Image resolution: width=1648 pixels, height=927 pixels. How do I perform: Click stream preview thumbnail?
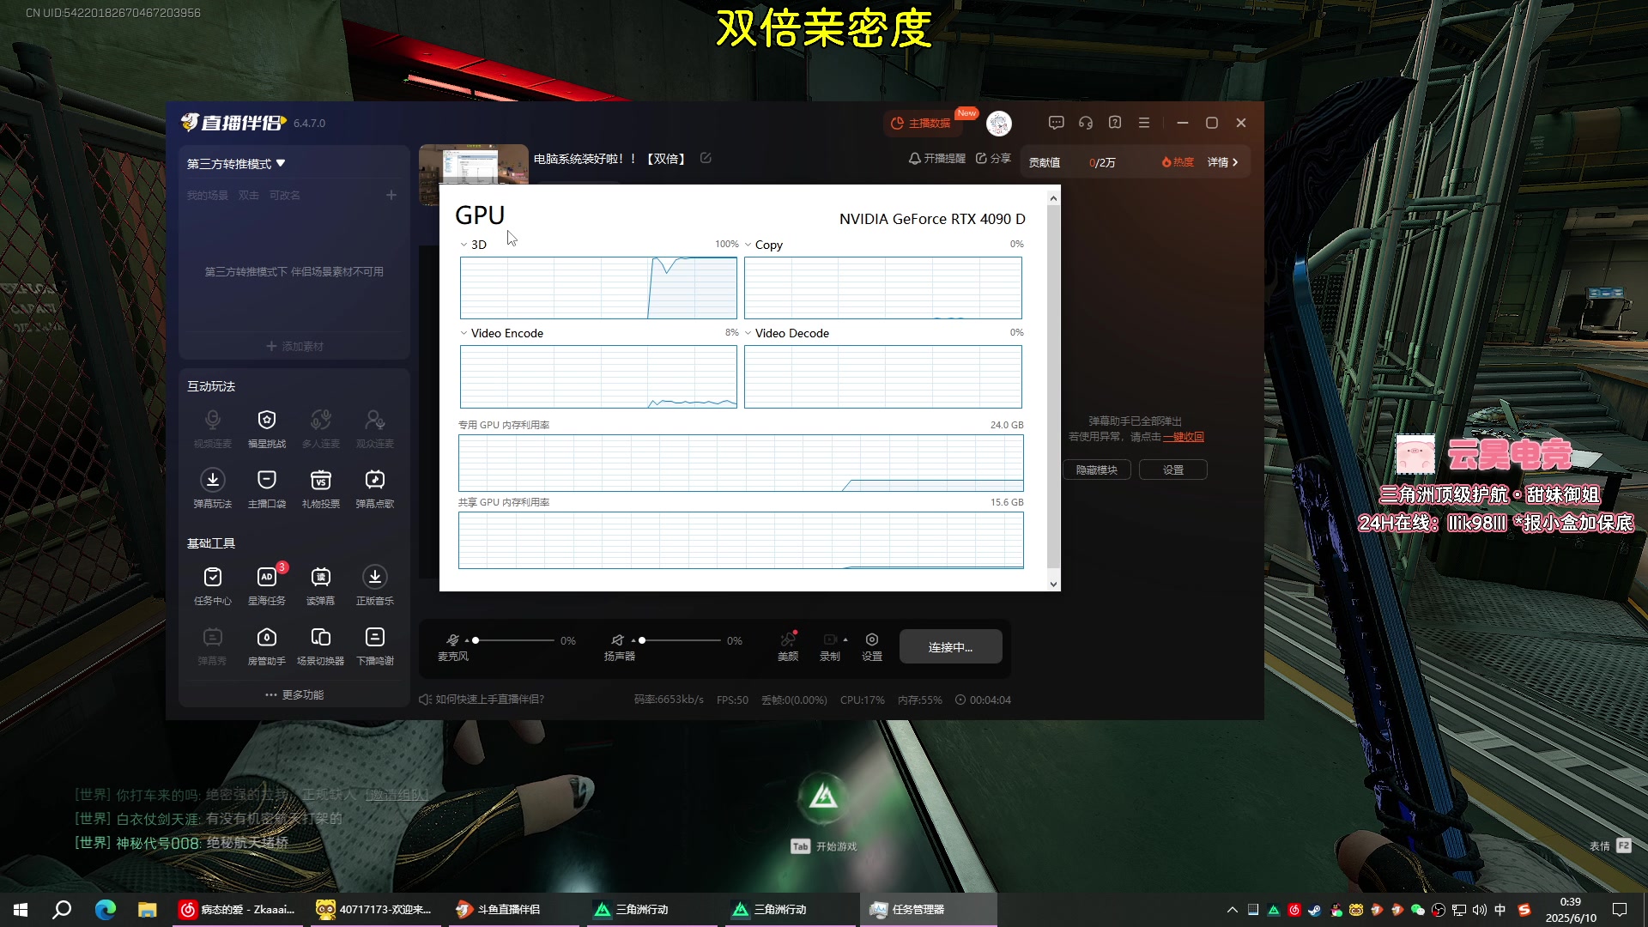click(x=473, y=164)
